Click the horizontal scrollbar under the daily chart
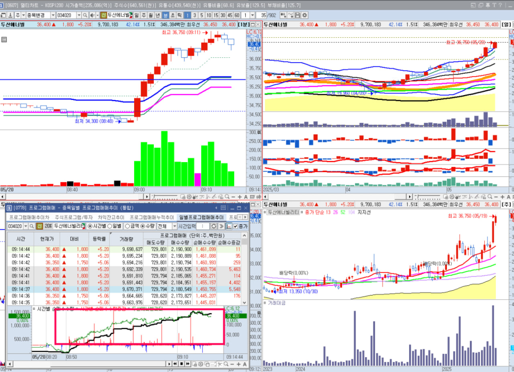The width and height of the screenshot is (514, 372). click(x=338, y=197)
